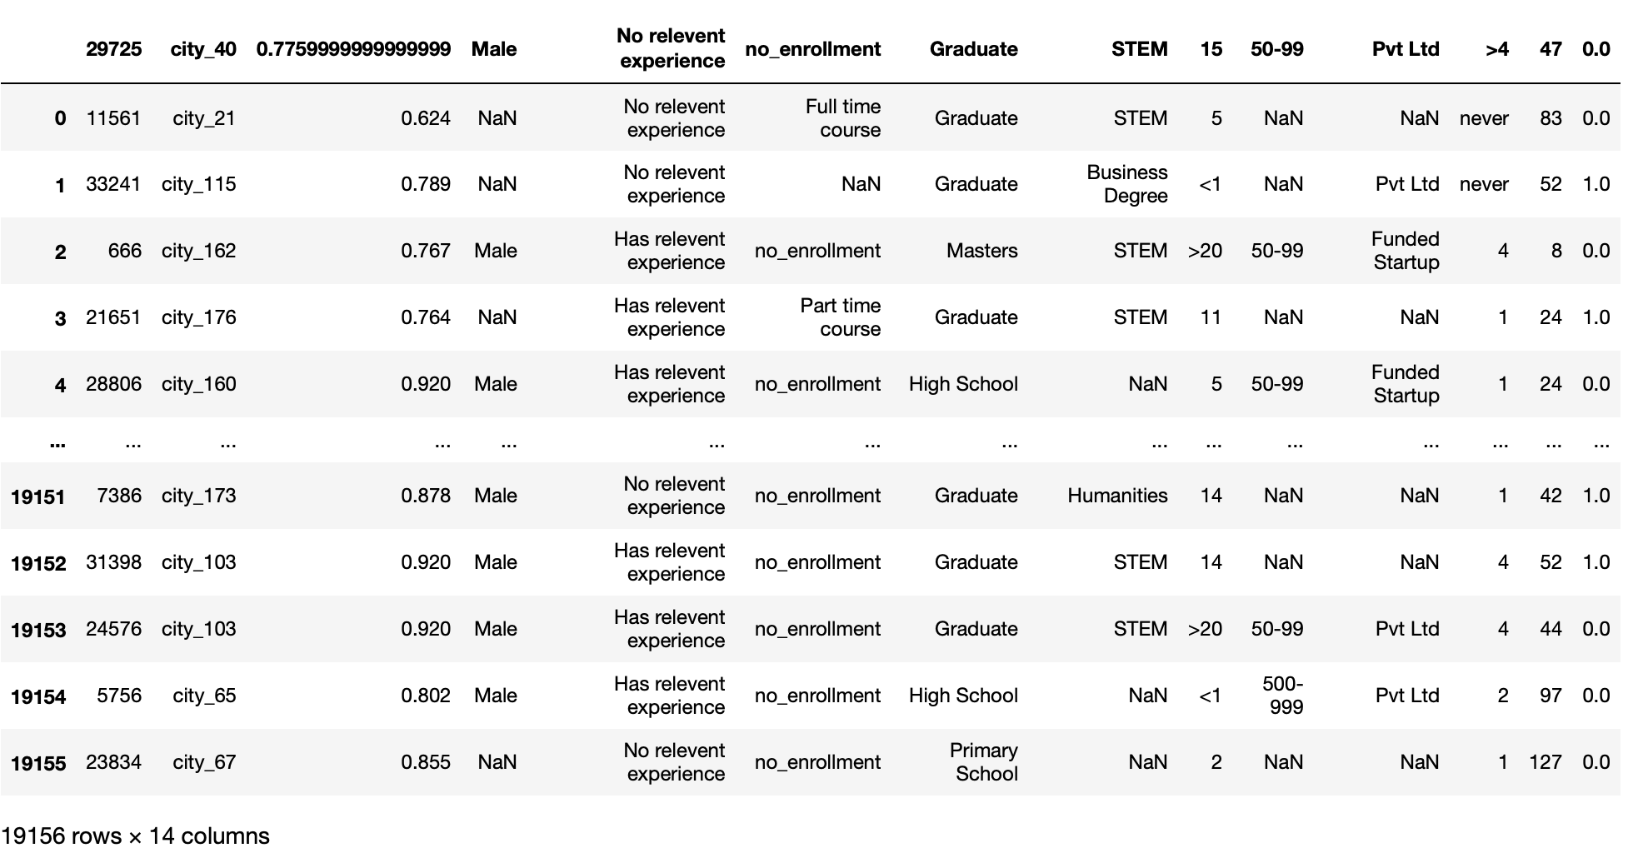The image size is (1628, 853).
Task: Click the 0.7759999999999999 column header
Action: [x=353, y=49]
